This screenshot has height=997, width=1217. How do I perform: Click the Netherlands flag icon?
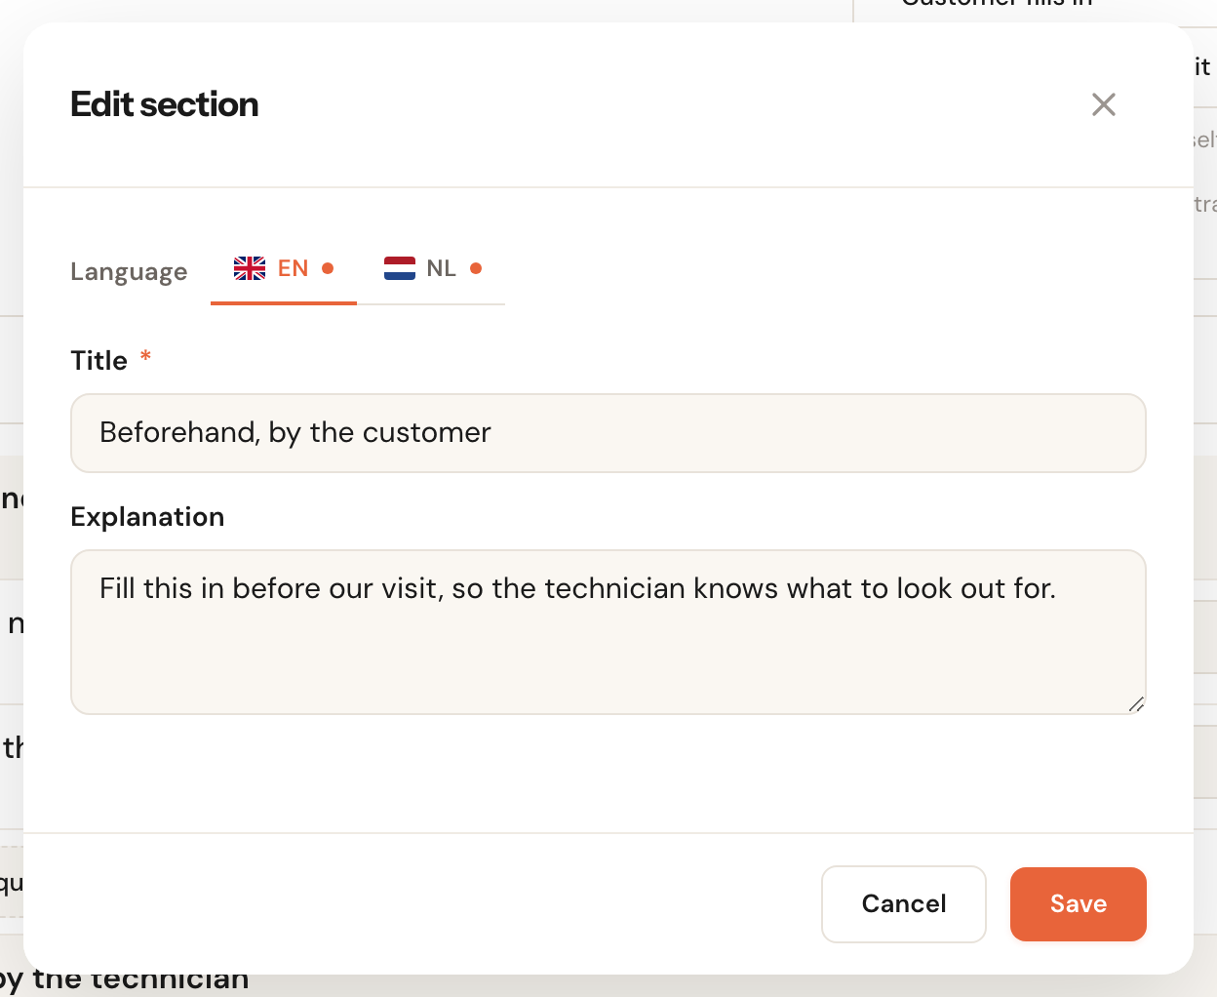coord(400,268)
